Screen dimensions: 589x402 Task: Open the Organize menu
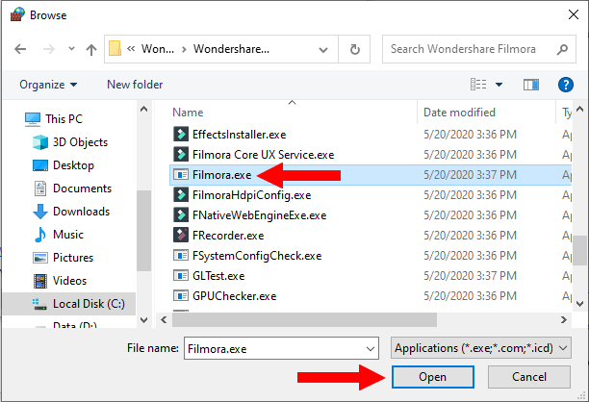(48, 85)
